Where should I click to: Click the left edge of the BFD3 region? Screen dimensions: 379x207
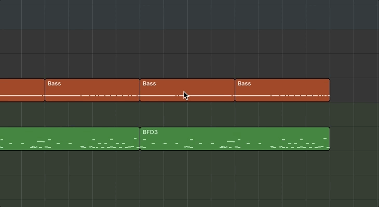click(x=141, y=138)
